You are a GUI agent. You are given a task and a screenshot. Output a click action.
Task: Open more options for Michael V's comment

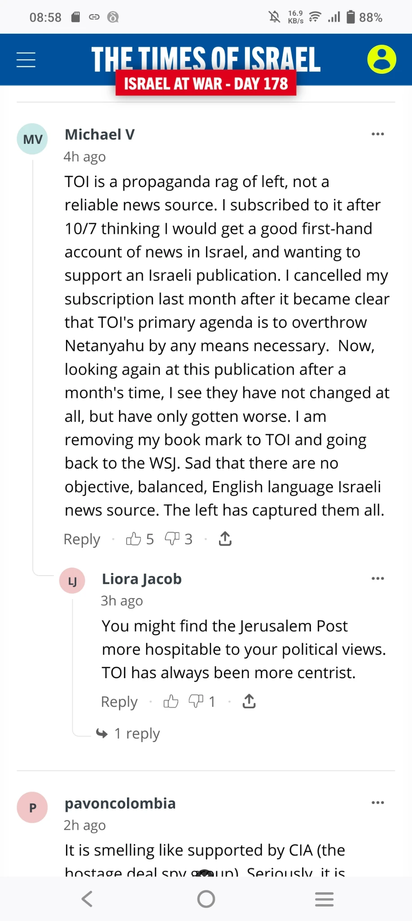pyautogui.click(x=378, y=134)
